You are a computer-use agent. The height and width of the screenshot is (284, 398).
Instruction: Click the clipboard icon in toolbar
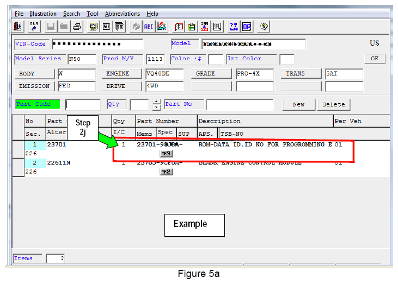click(x=192, y=26)
